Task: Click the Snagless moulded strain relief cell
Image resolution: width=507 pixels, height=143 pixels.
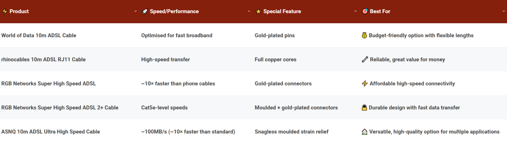Action: pyautogui.click(x=292, y=132)
